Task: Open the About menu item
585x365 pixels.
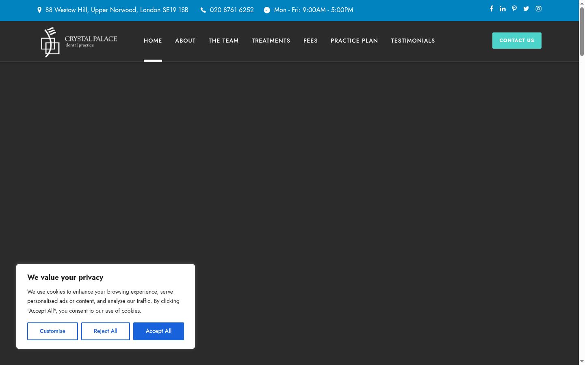Action: (x=185, y=41)
